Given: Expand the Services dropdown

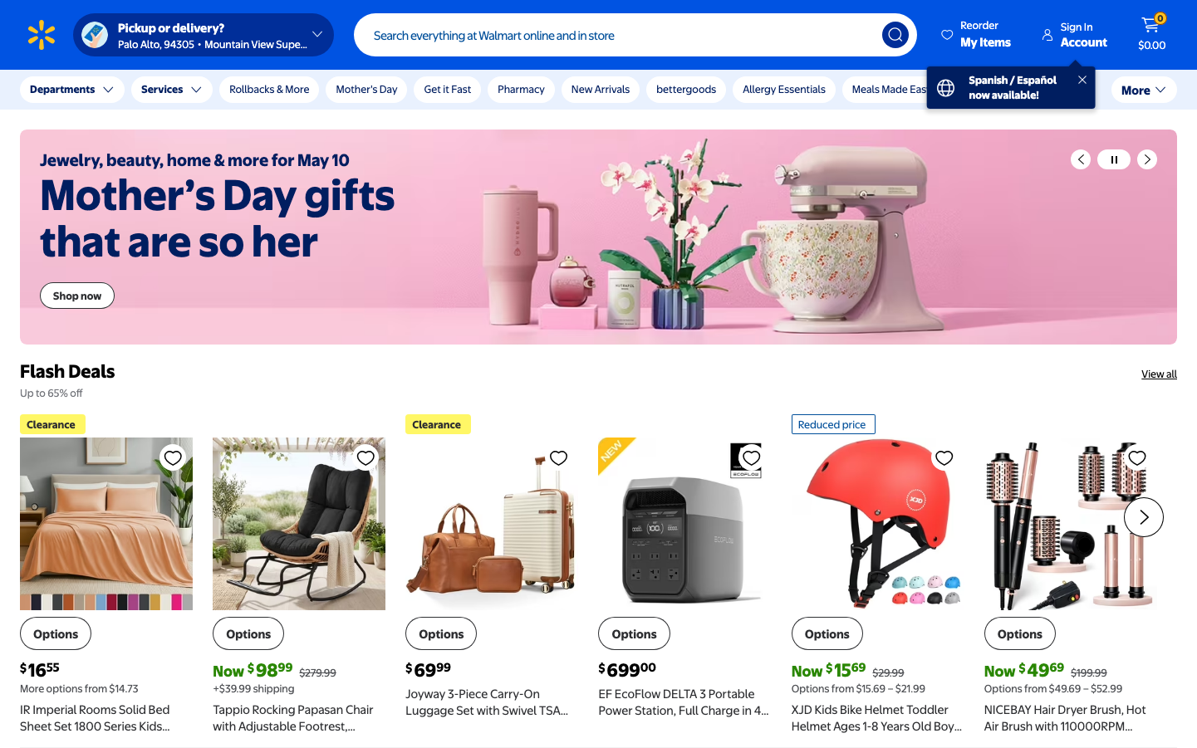Looking at the screenshot, I should (171, 90).
